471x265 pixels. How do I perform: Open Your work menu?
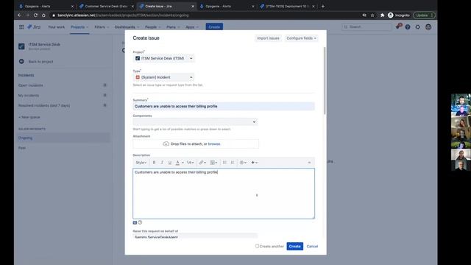pyautogui.click(x=57, y=27)
